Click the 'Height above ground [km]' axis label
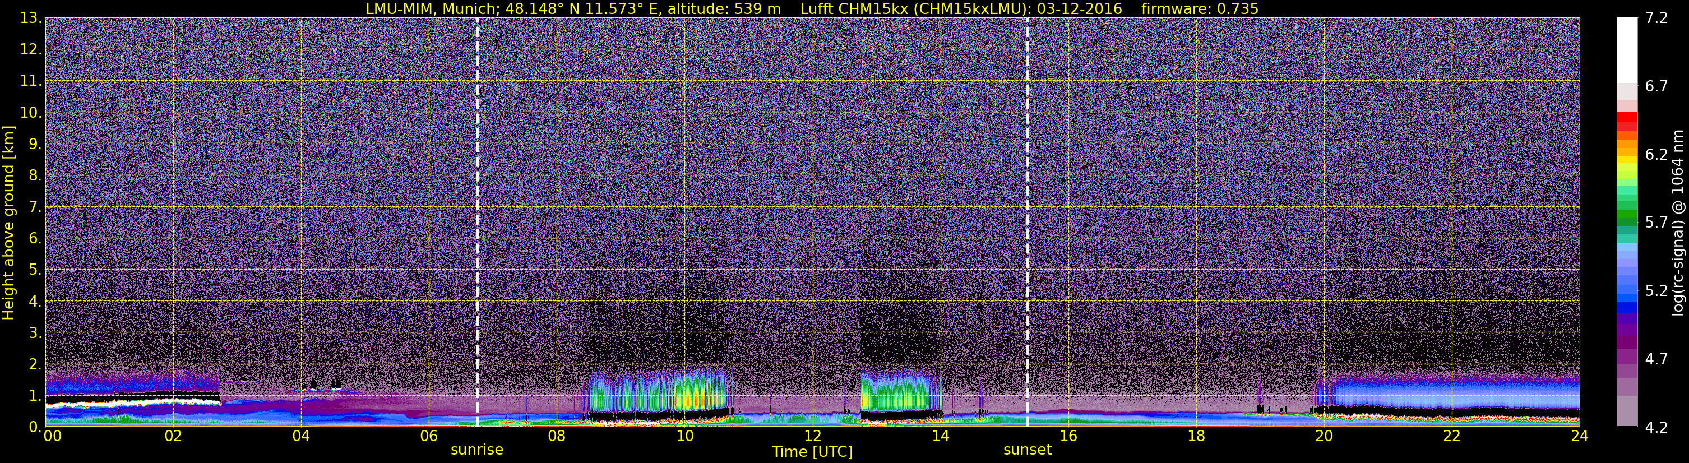The image size is (1689, 463). coord(8,223)
